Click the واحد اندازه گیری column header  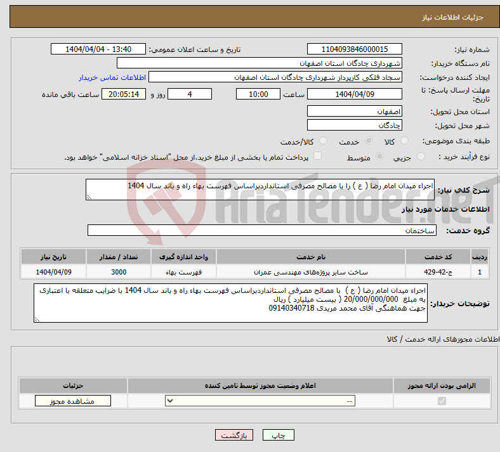tap(183, 257)
